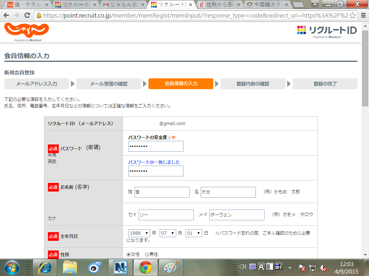Open the N application on the taskbar
Image resolution: width=369 pixels, height=276 pixels.
(x=120, y=267)
